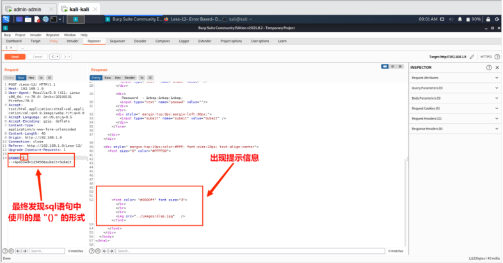This screenshot has width=503, height=263.
Task: Open history back dropdown arrow next to <
Action: click(x=58, y=57)
